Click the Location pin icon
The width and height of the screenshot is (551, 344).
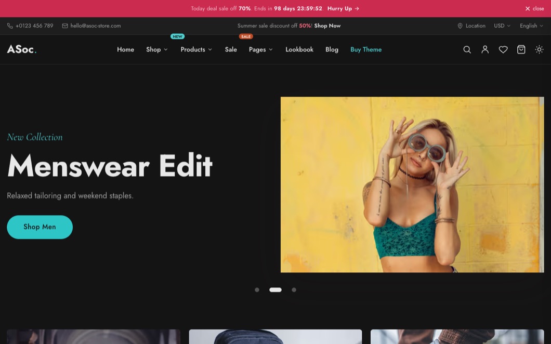[460, 25]
